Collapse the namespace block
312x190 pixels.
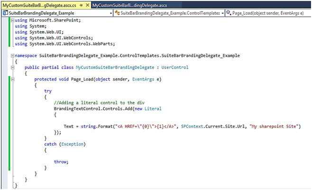pos(12,55)
